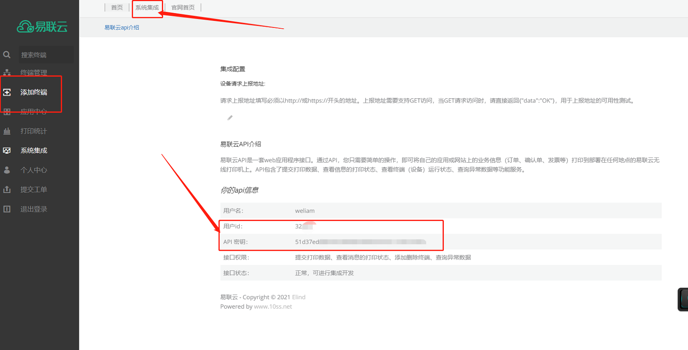Click the 添加终端 plus icon
Image resolution: width=688 pixels, height=350 pixels.
(7, 92)
